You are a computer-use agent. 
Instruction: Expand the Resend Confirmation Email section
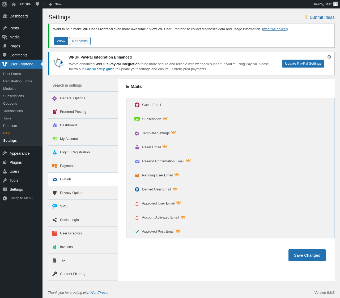point(230,161)
